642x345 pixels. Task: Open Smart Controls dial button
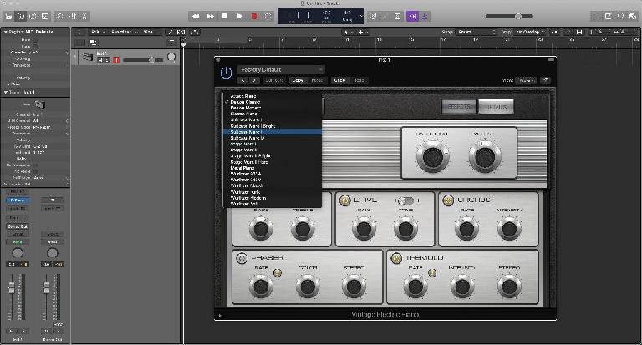tap(60, 17)
